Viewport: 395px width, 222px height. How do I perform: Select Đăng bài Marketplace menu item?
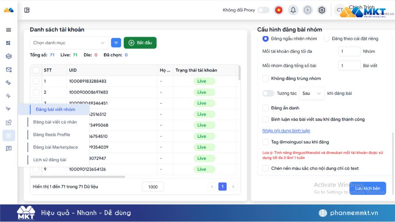55,147
